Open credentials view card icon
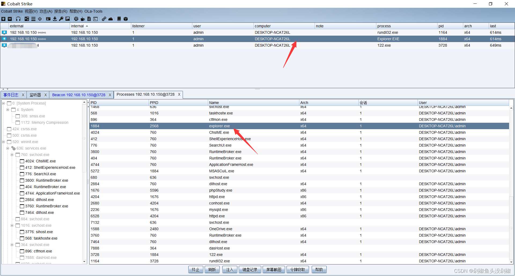Viewport: 515px width, 276px height. [48, 19]
